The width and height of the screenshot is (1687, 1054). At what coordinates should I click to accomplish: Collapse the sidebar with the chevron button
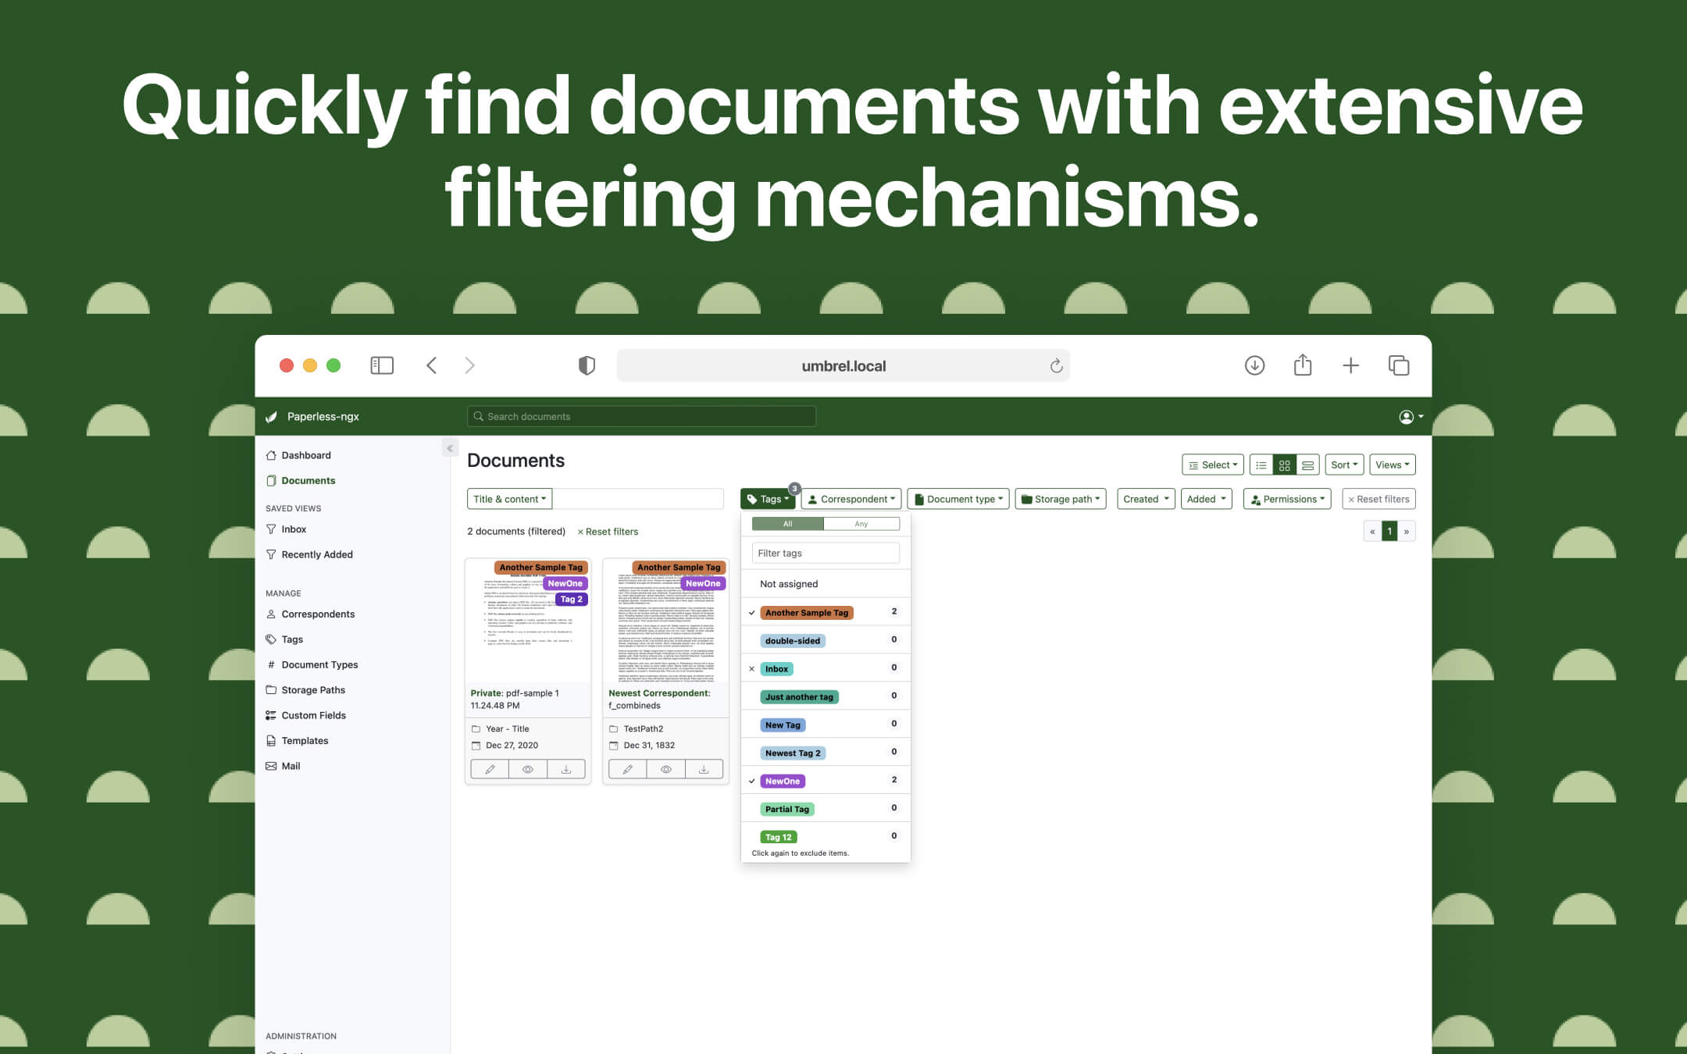(x=450, y=447)
